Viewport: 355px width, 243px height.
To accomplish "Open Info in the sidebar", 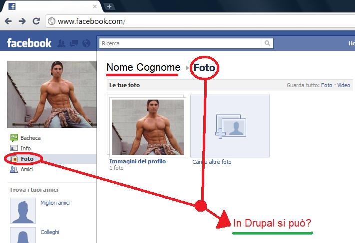I will [x=25, y=148].
